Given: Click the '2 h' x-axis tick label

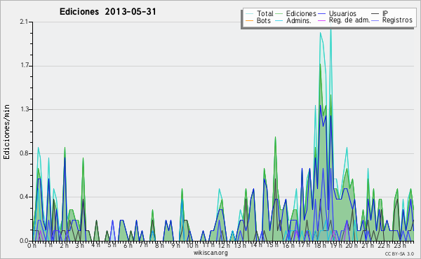Looking at the screenshot, I should (64, 245).
